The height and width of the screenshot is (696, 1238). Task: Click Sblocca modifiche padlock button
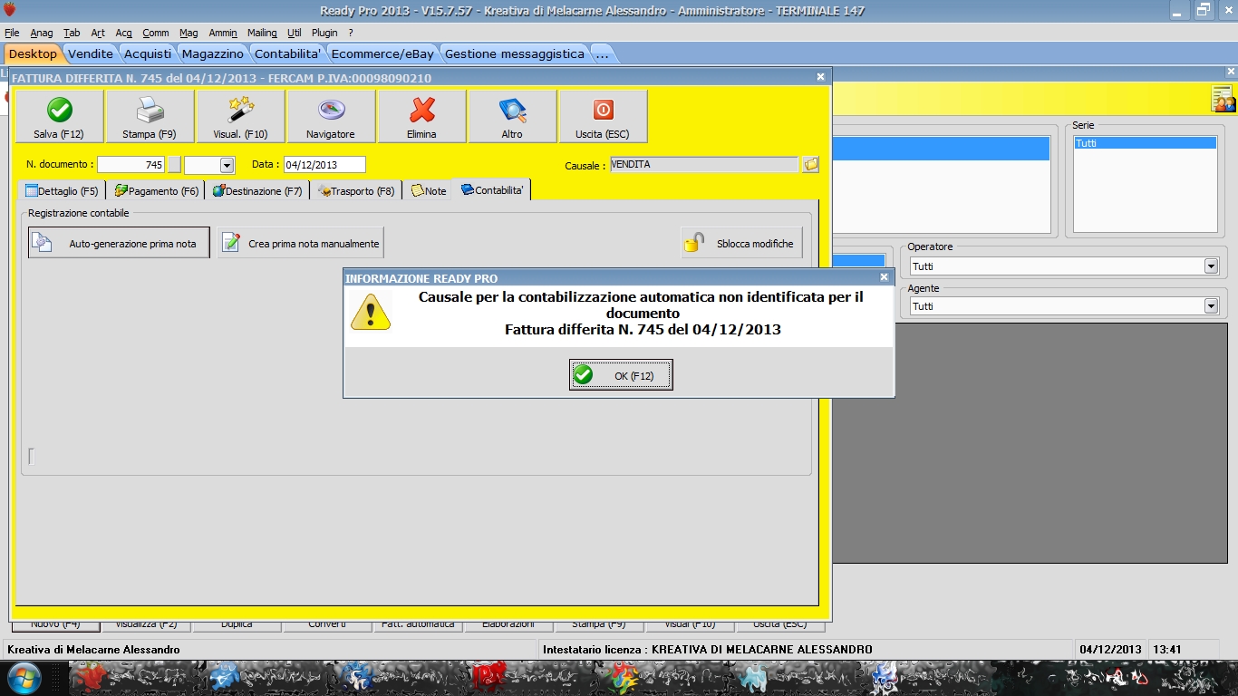741,243
